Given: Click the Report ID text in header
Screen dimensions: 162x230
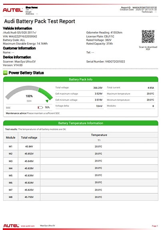Looking at the screenshot, I should [139, 8].
